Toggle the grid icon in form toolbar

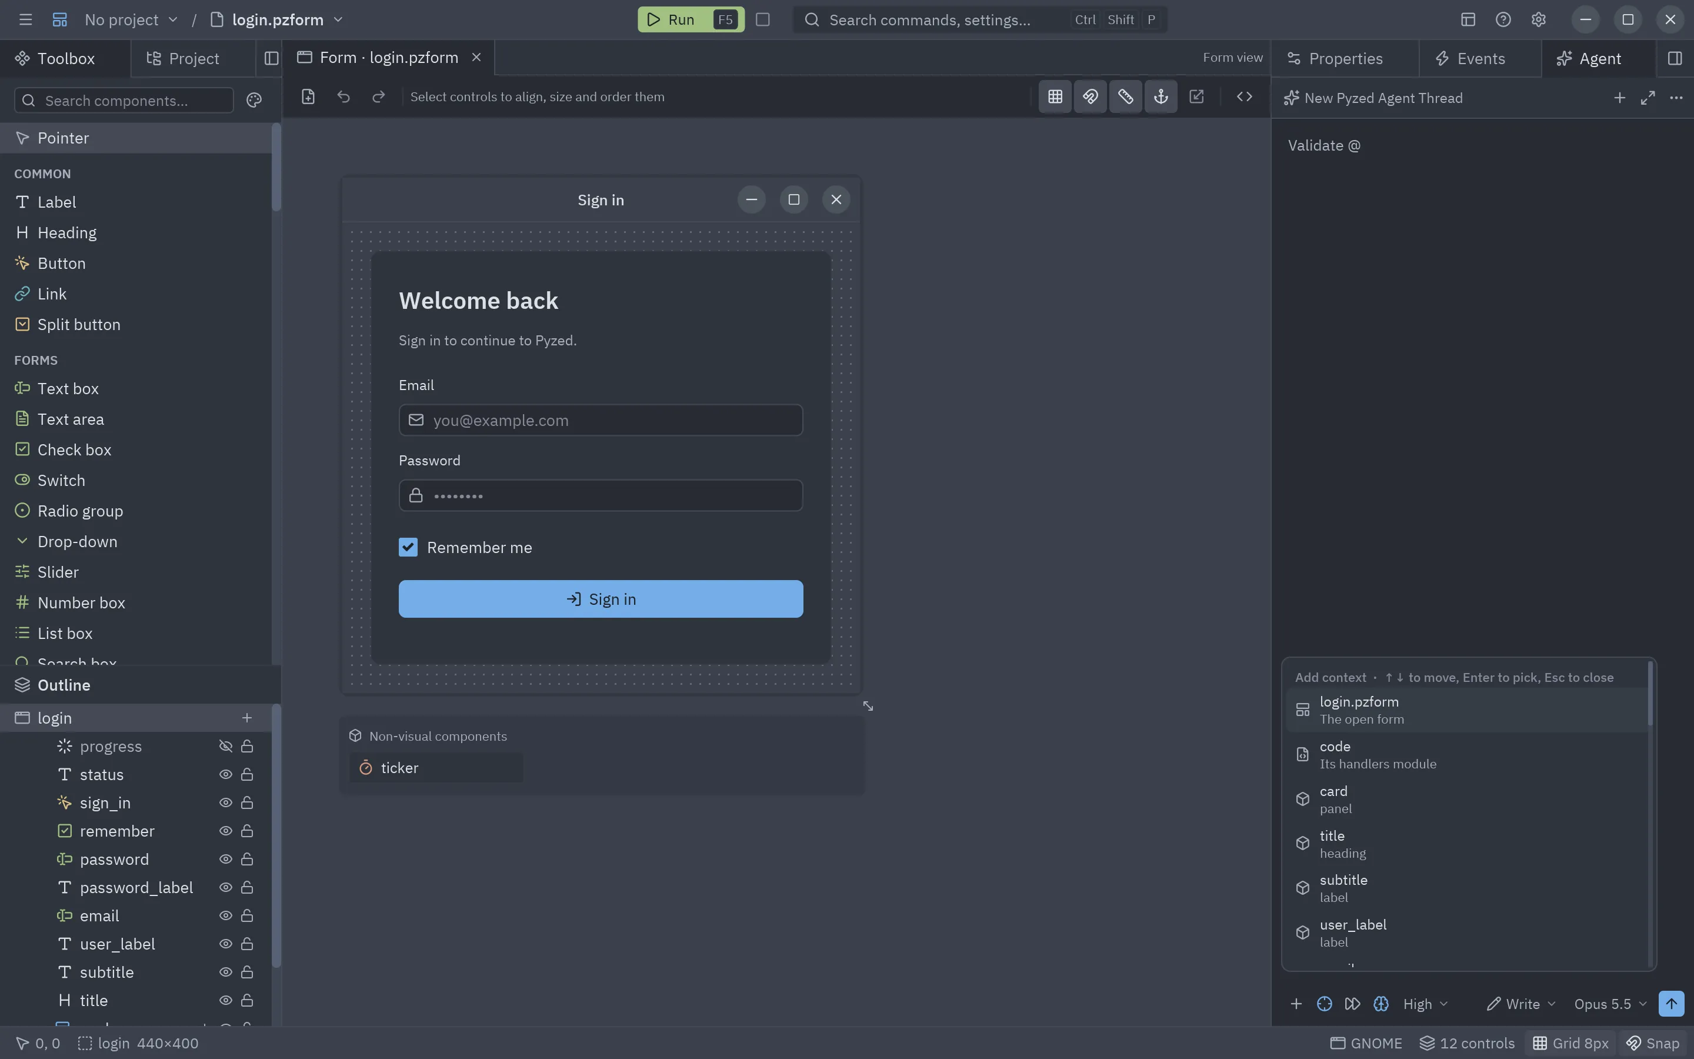point(1055,96)
